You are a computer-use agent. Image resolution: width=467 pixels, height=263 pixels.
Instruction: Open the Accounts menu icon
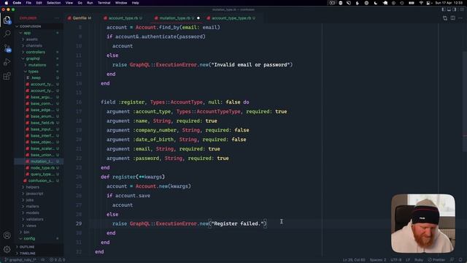coord(7,235)
